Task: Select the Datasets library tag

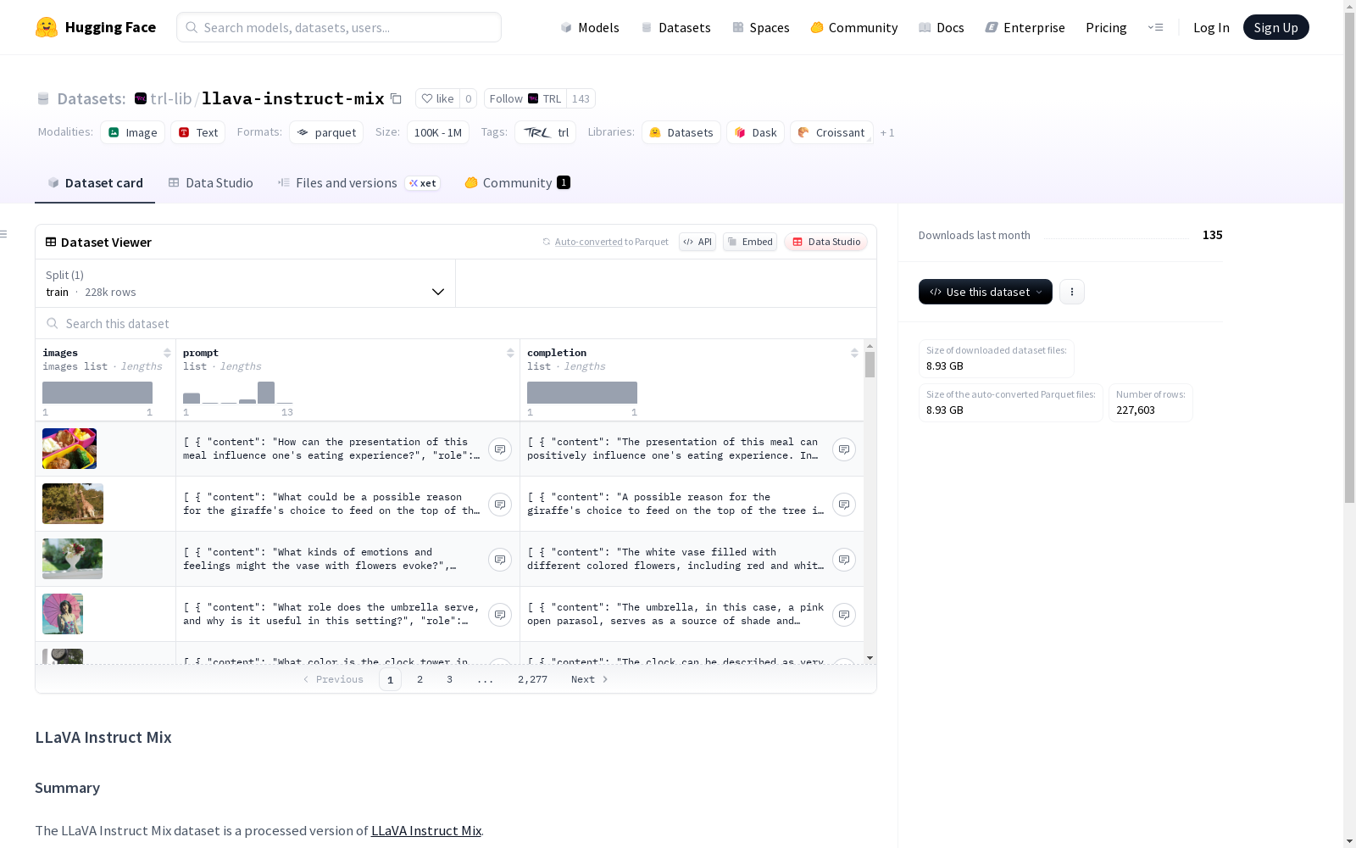Action: click(681, 132)
